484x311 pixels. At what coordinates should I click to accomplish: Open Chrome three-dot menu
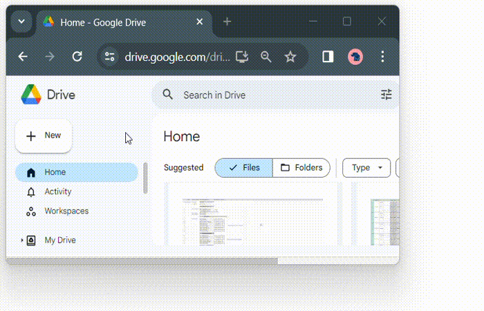coord(382,57)
